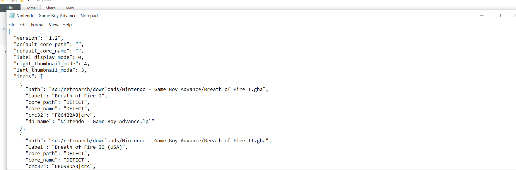Open the Explorer Share ribbon tab
516x170 pixels.
point(51,8)
